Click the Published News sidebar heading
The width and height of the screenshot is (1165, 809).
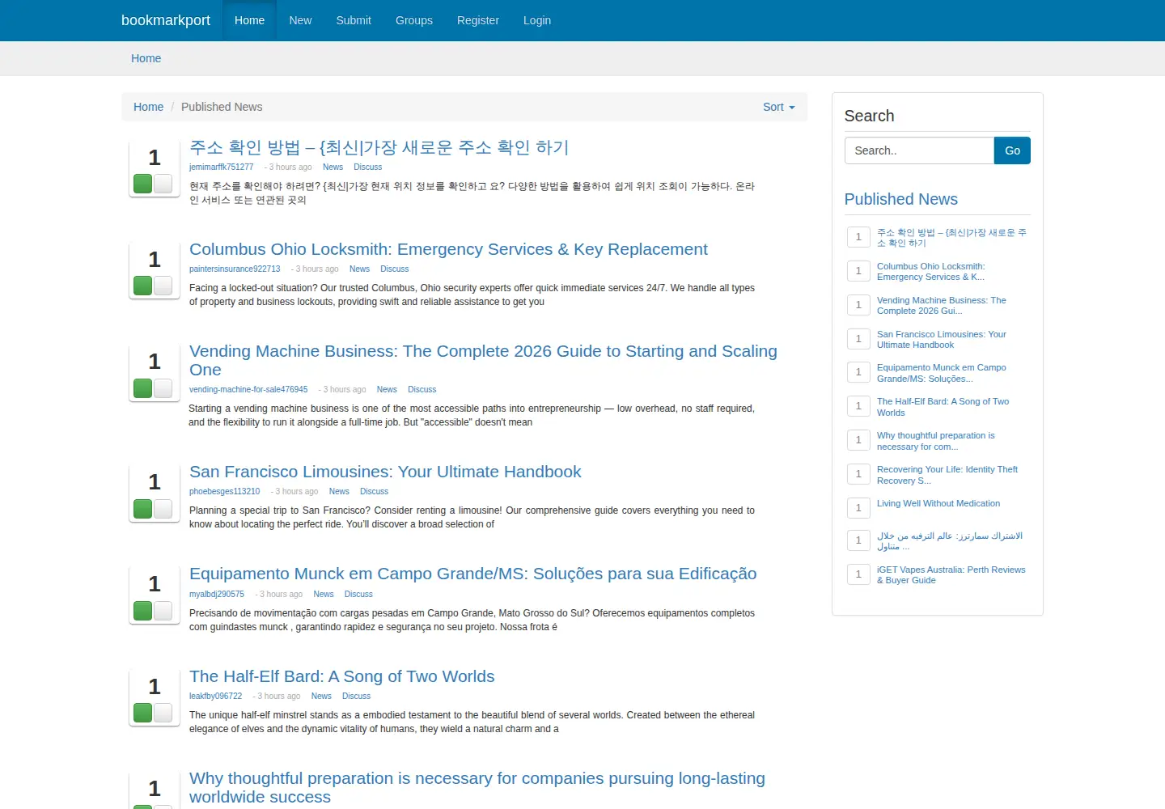900,199
